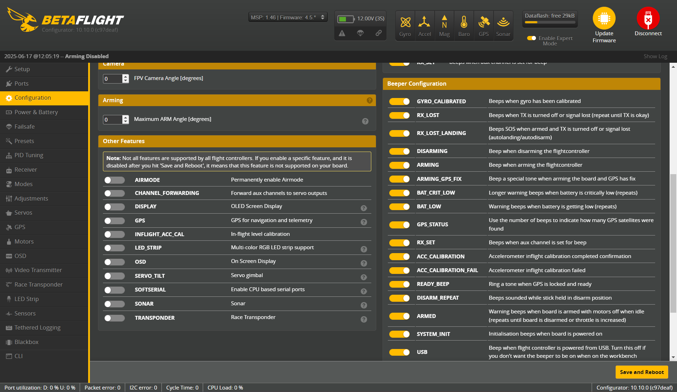
Task: Click the vertical scrollbar thumb
Action: coord(673,243)
